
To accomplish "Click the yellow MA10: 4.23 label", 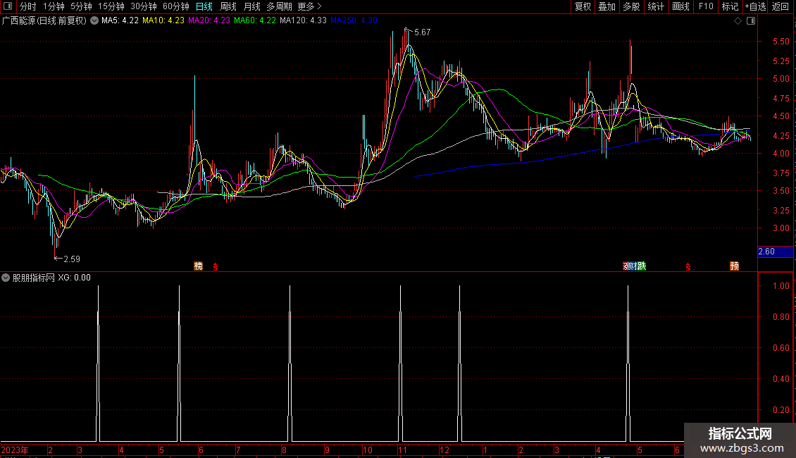I will point(163,21).
